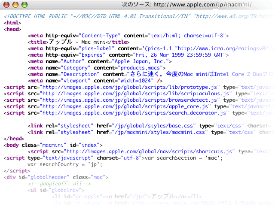
Task: Click the Content-Type meta tag line
Action: click(128, 36)
